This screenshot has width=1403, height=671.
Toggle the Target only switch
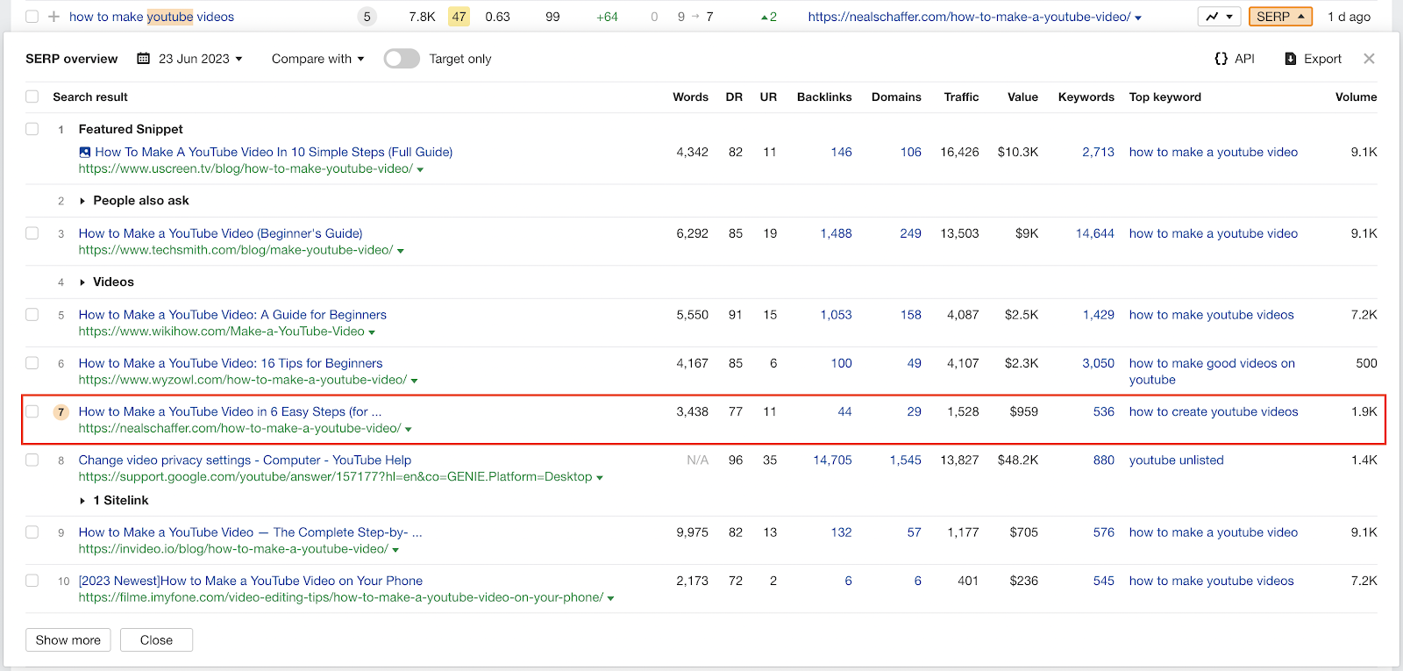click(402, 59)
